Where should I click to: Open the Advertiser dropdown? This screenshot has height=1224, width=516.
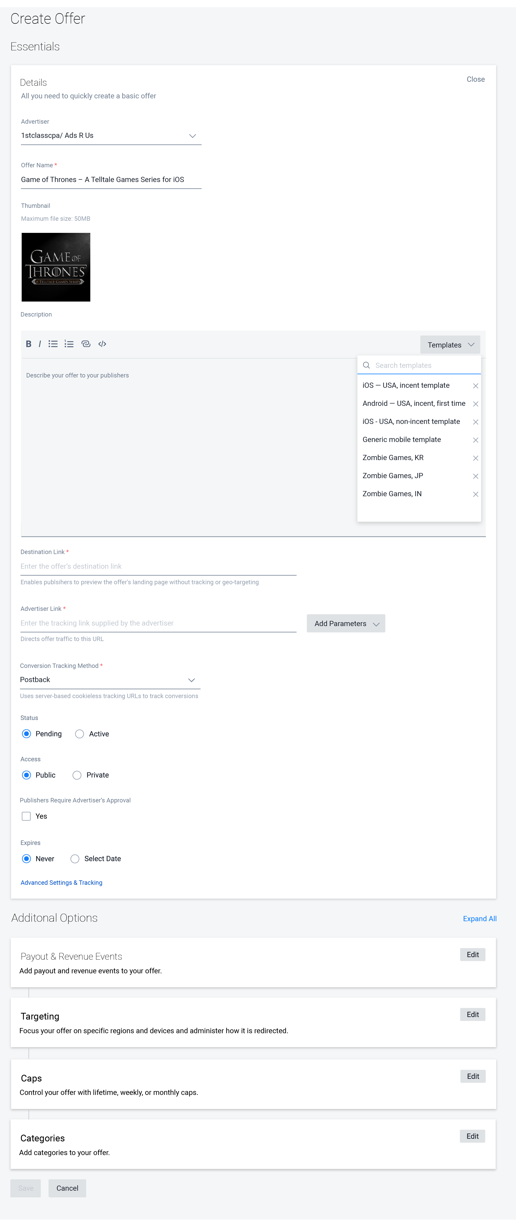click(x=111, y=136)
